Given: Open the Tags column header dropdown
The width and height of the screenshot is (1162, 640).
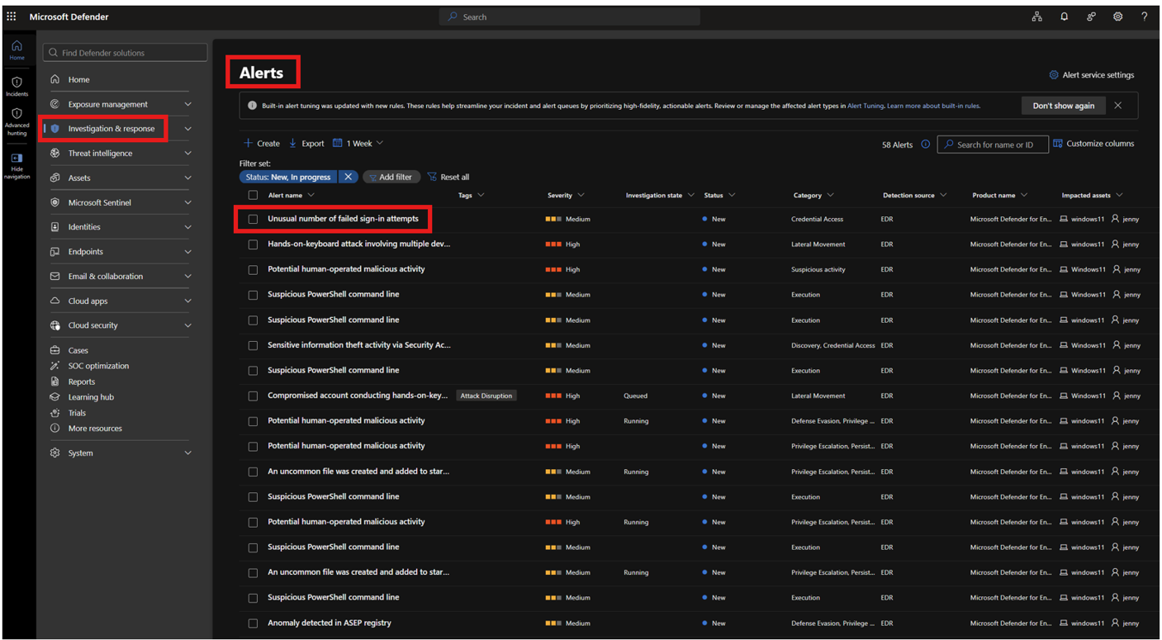Looking at the screenshot, I should click(481, 196).
